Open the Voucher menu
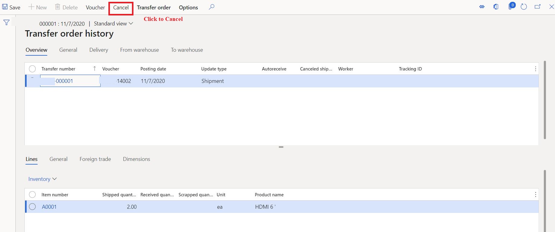The image size is (555, 232). [x=95, y=8]
